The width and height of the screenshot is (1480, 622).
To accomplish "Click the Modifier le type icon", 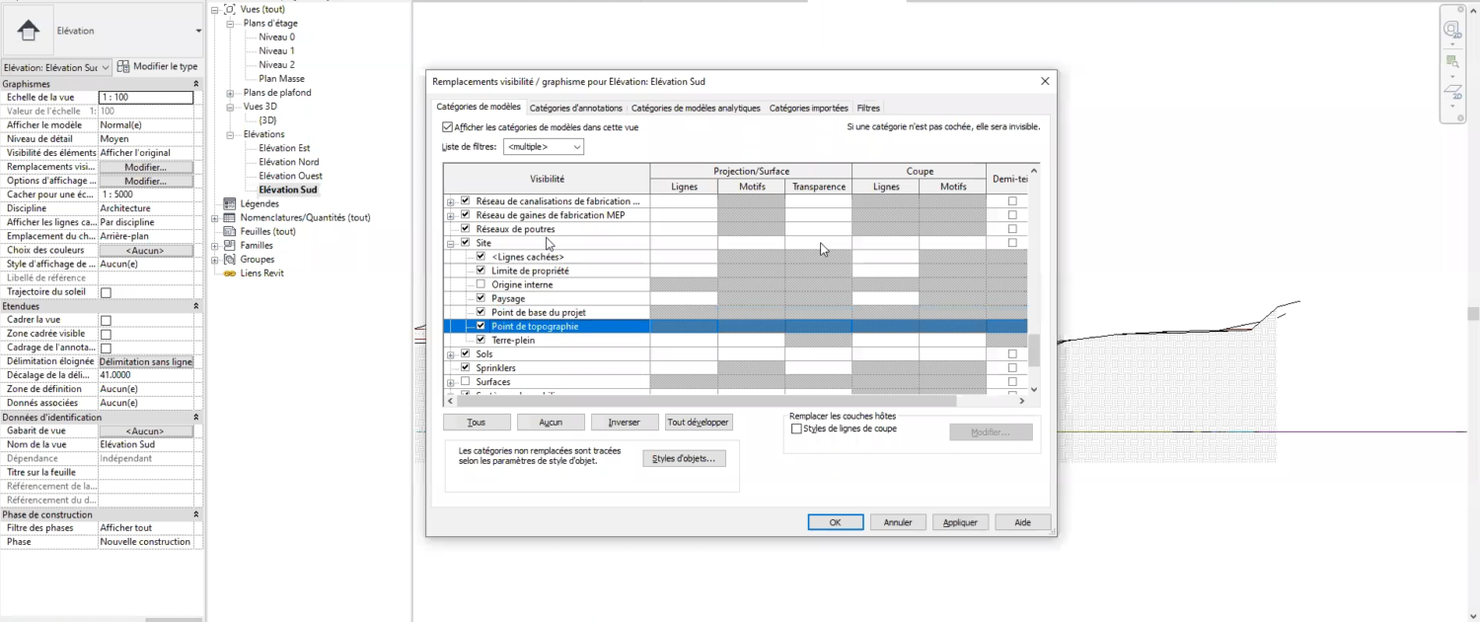I will (123, 66).
